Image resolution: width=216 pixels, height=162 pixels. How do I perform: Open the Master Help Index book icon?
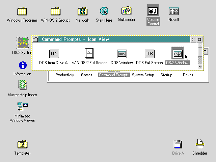[x=22, y=85]
